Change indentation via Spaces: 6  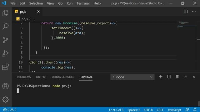coord(134,110)
